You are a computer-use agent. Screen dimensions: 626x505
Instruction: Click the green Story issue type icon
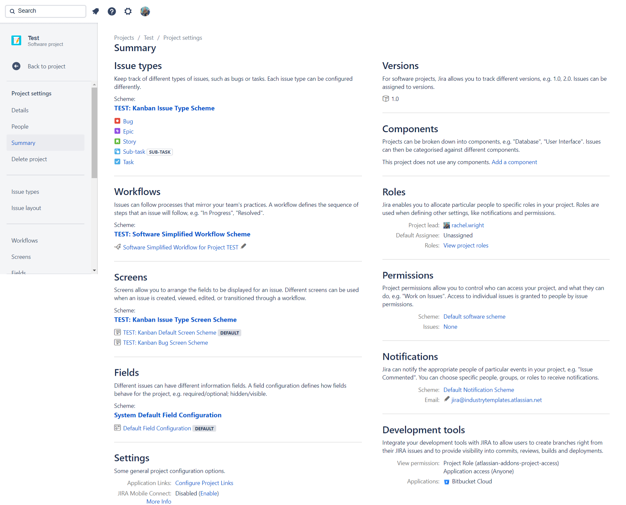117,141
